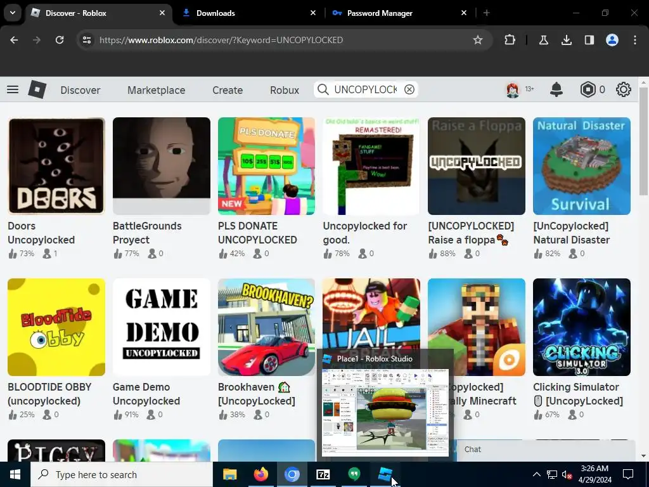The width and height of the screenshot is (649, 487).
Task: Open the Clicking Simulator thumbnail
Action: (582, 327)
